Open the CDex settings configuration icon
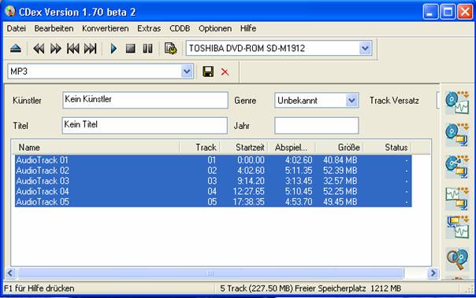Image resolution: width=476 pixels, height=298 pixels. (170, 49)
